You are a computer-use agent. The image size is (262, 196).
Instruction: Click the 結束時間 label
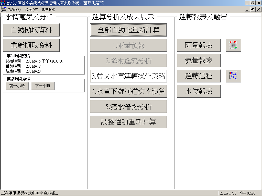(13, 71)
